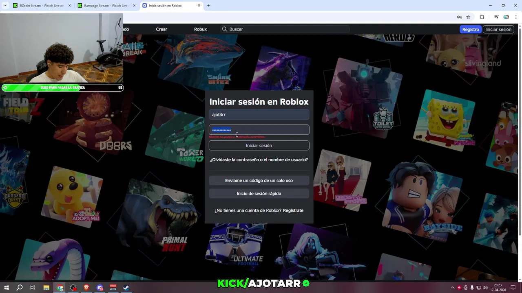Open the Steam taskbar icon
This screenshot has width=522, height=293.
126,288
